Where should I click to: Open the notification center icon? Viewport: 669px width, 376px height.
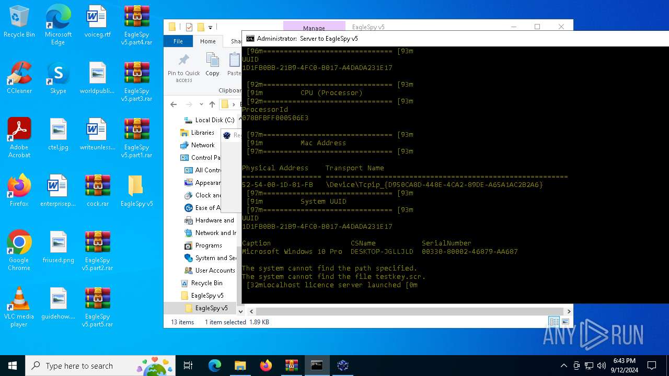tap(652, 366)
